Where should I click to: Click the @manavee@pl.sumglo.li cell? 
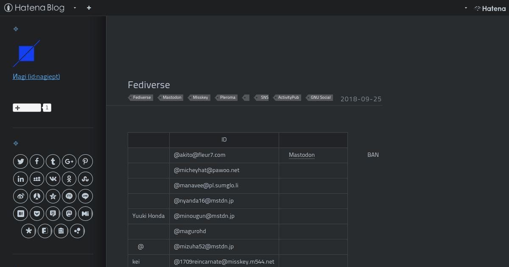pyautogui.click(x=224, y=186)
